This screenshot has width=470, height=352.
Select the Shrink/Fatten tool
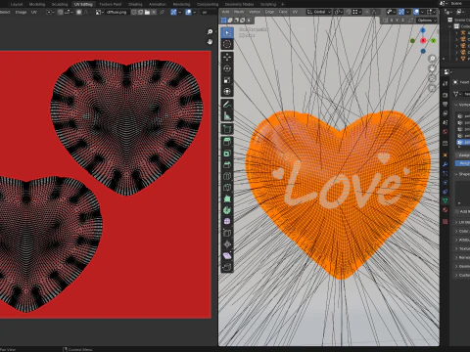[x=227, y=244]
